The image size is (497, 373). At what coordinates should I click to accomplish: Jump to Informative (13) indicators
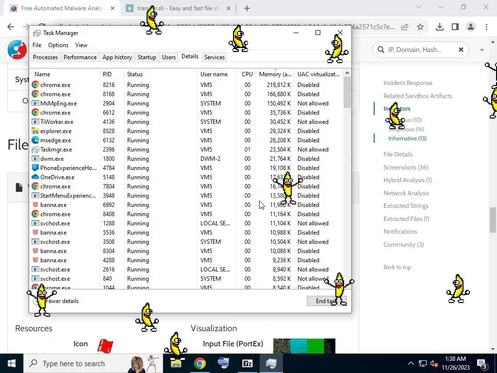point(407,138)
